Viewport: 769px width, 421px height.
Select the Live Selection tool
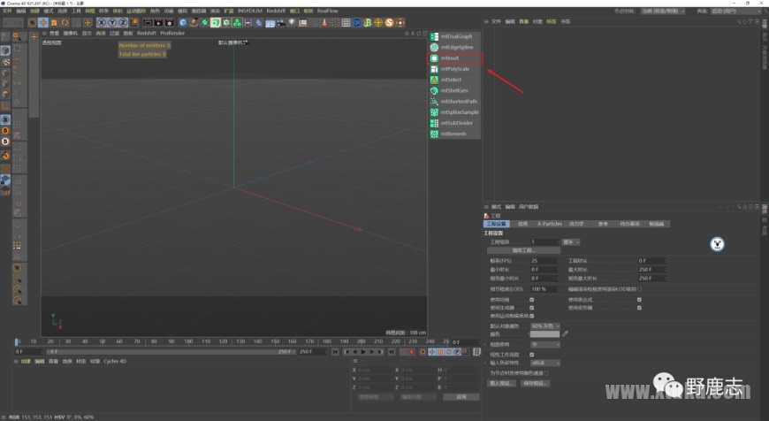coord(32,23)
